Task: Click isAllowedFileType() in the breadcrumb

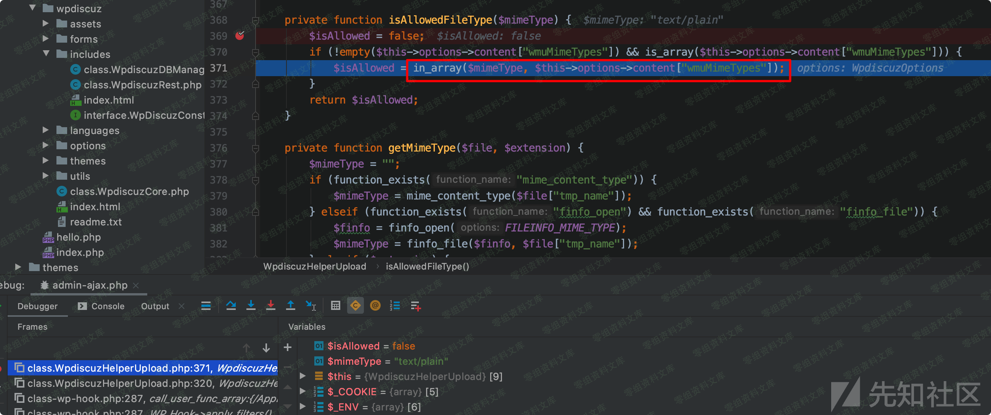Action: tap(427, 267)
